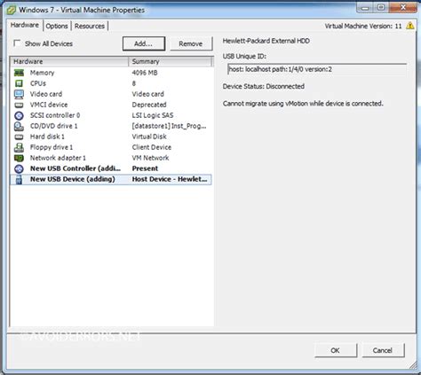
Task: Select the Floppy drive 1 row label
Action: click(52, 147)
